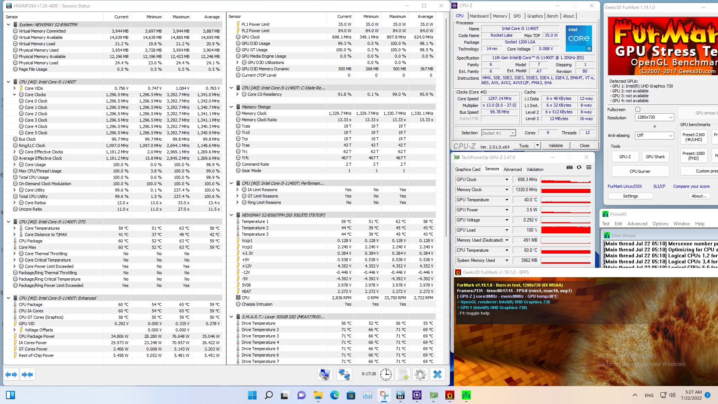Viewport: 718px width, 404px height.
Task: Switch to CPU-Z Mainboard tab
Action: click(x=479, y=16)
